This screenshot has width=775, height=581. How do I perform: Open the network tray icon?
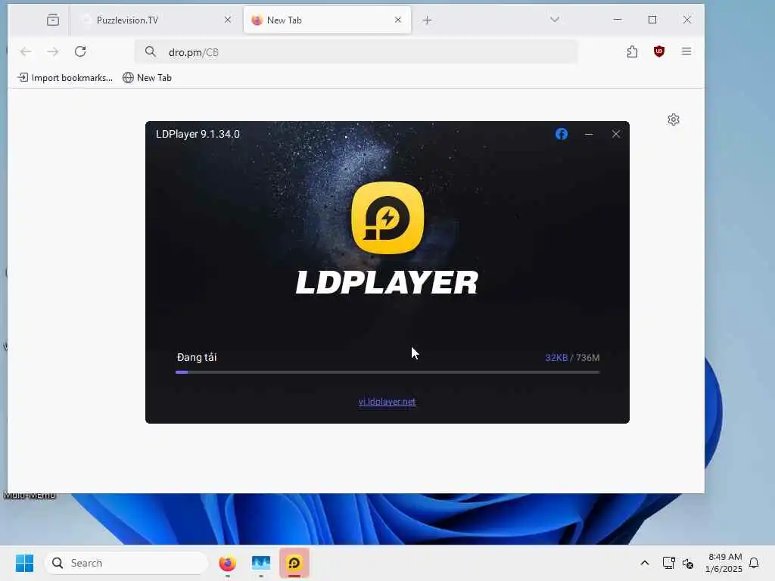click(668, 563)
